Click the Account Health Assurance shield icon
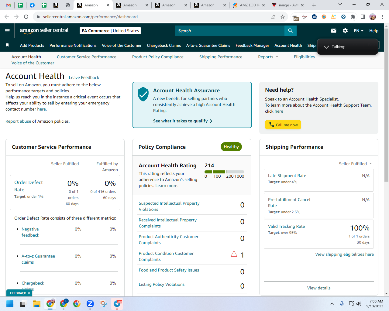This screenshot has height=311, width=389. point(143,94)
